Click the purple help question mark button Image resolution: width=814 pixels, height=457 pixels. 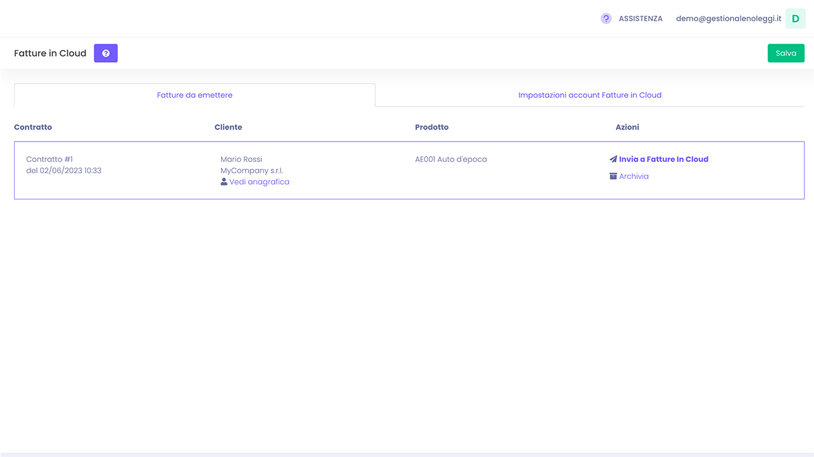(x=106, y=53)
